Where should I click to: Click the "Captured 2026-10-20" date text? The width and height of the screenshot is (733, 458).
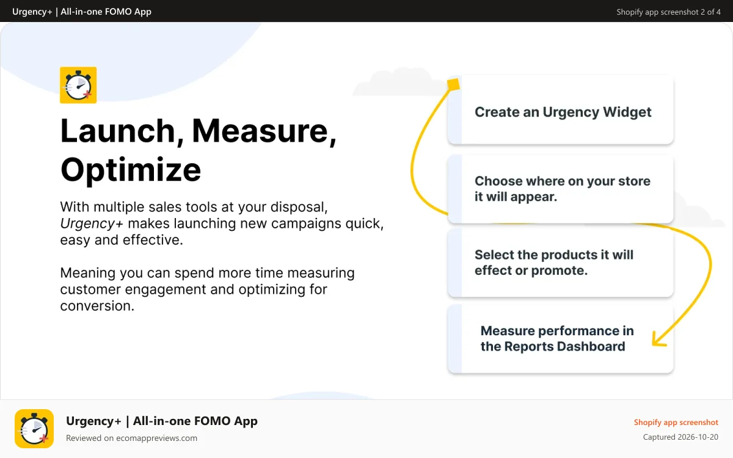(680, 437)
